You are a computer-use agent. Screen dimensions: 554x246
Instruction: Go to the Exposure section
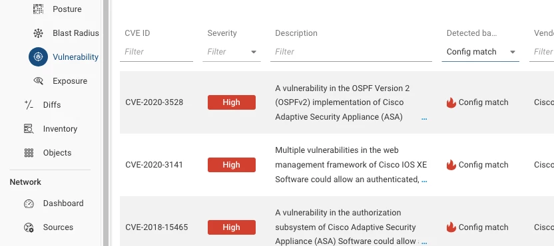tap(70, 81)
